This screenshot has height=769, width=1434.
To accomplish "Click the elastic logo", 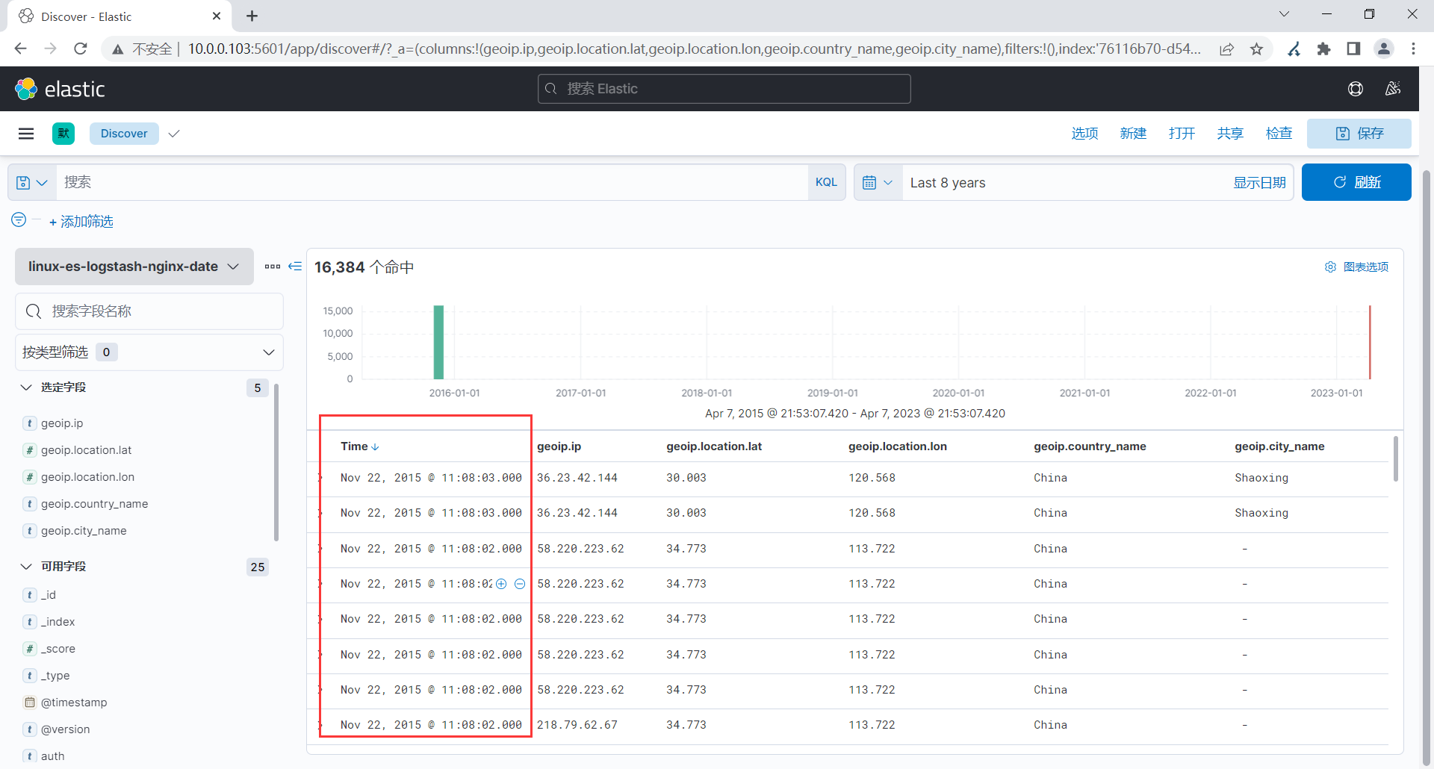I will [x=60, y=89].
